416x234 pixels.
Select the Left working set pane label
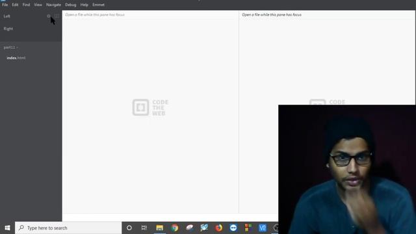[7, 16]
